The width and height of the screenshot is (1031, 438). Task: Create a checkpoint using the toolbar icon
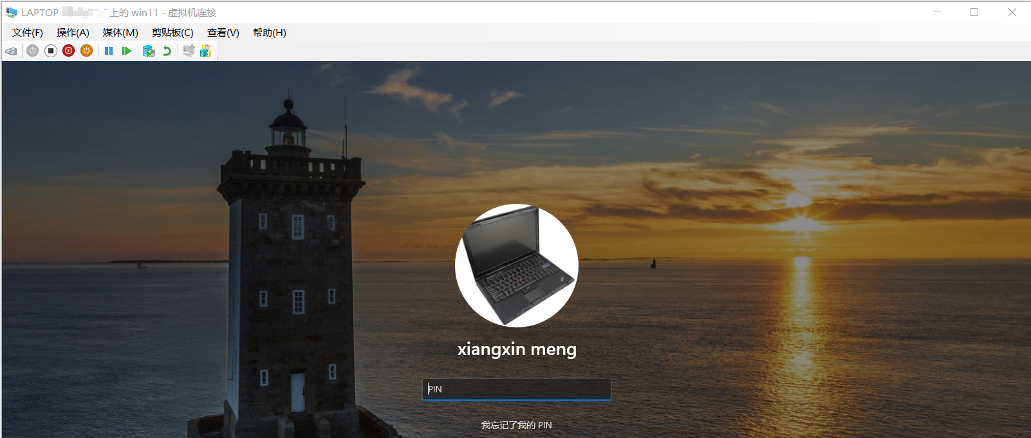(149, 51)
